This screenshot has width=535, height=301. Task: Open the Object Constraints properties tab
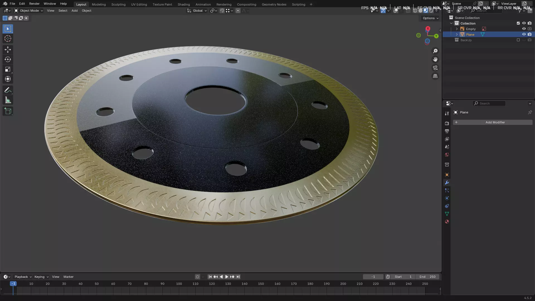[x=447, y=206]
